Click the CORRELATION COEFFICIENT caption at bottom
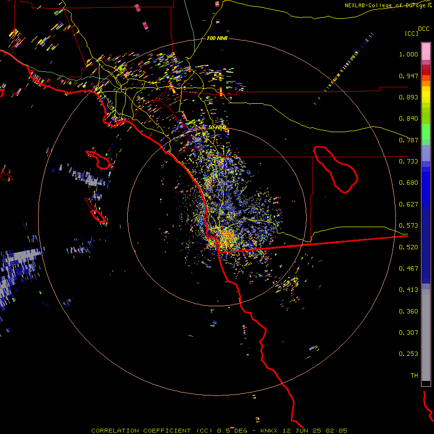The height and width of the screenshot is (434, 434). click(x=219, y=431)
